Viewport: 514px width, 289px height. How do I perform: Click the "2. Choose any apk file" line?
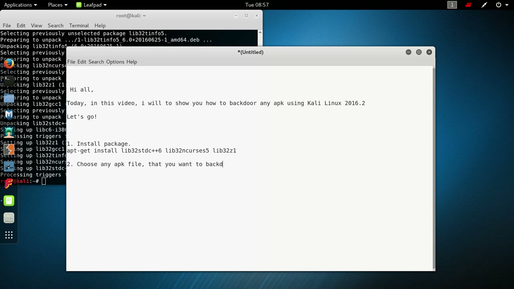tap(145, 164)
